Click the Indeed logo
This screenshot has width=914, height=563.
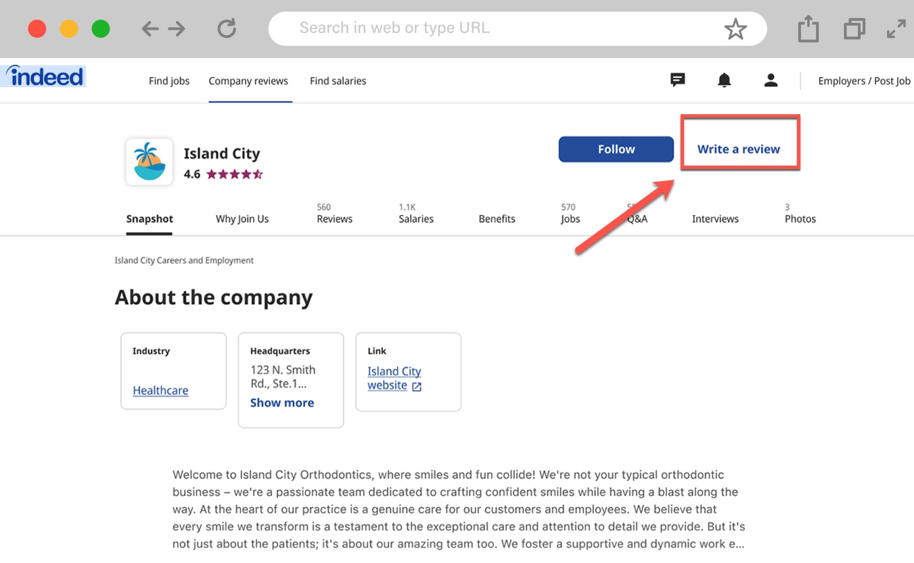pos(44,76)
